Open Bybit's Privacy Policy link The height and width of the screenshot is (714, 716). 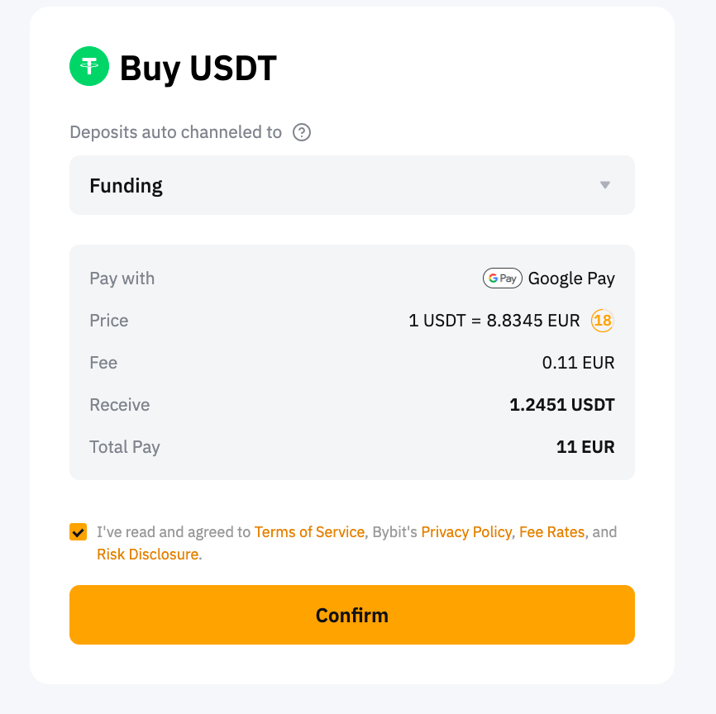[465, 532]
